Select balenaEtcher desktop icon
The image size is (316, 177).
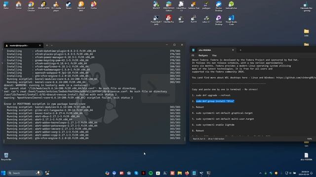click(x=231, y=5)
